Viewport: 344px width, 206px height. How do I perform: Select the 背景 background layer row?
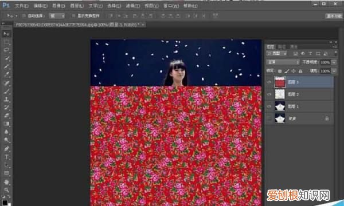click(x=299, y=118)
